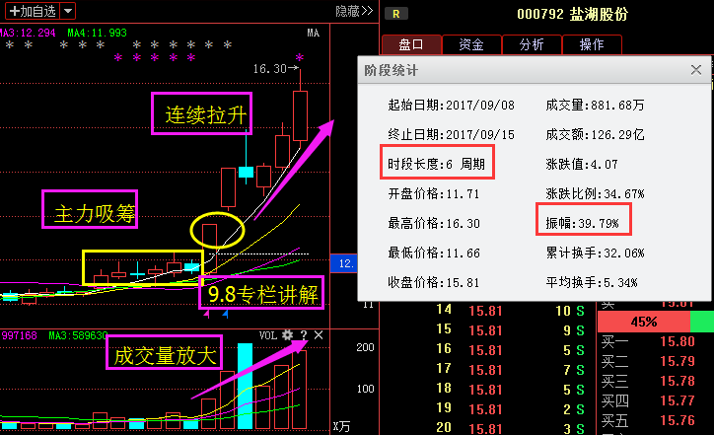
Task: Close the VOL volume indicator panel
Action: pos(318,335)
